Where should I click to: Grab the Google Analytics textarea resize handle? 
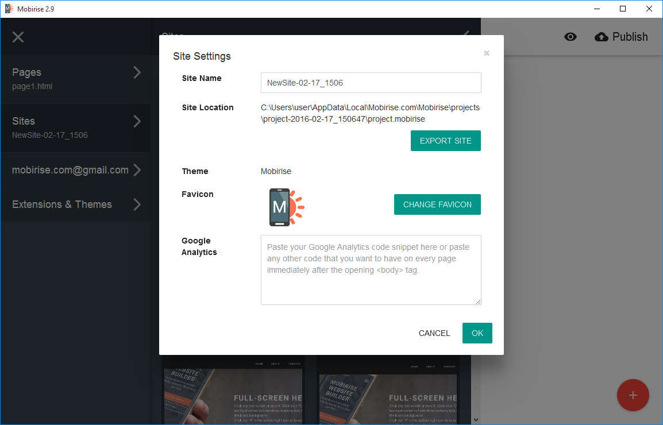click(478, 302)
